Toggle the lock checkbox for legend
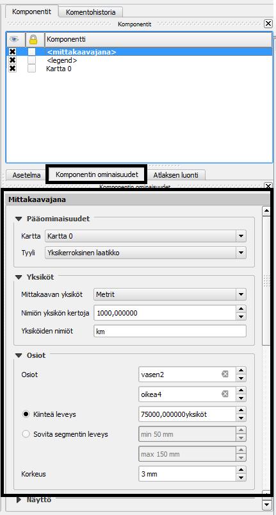276x515 pixels. pyautogui.click(x=31, y=60)
